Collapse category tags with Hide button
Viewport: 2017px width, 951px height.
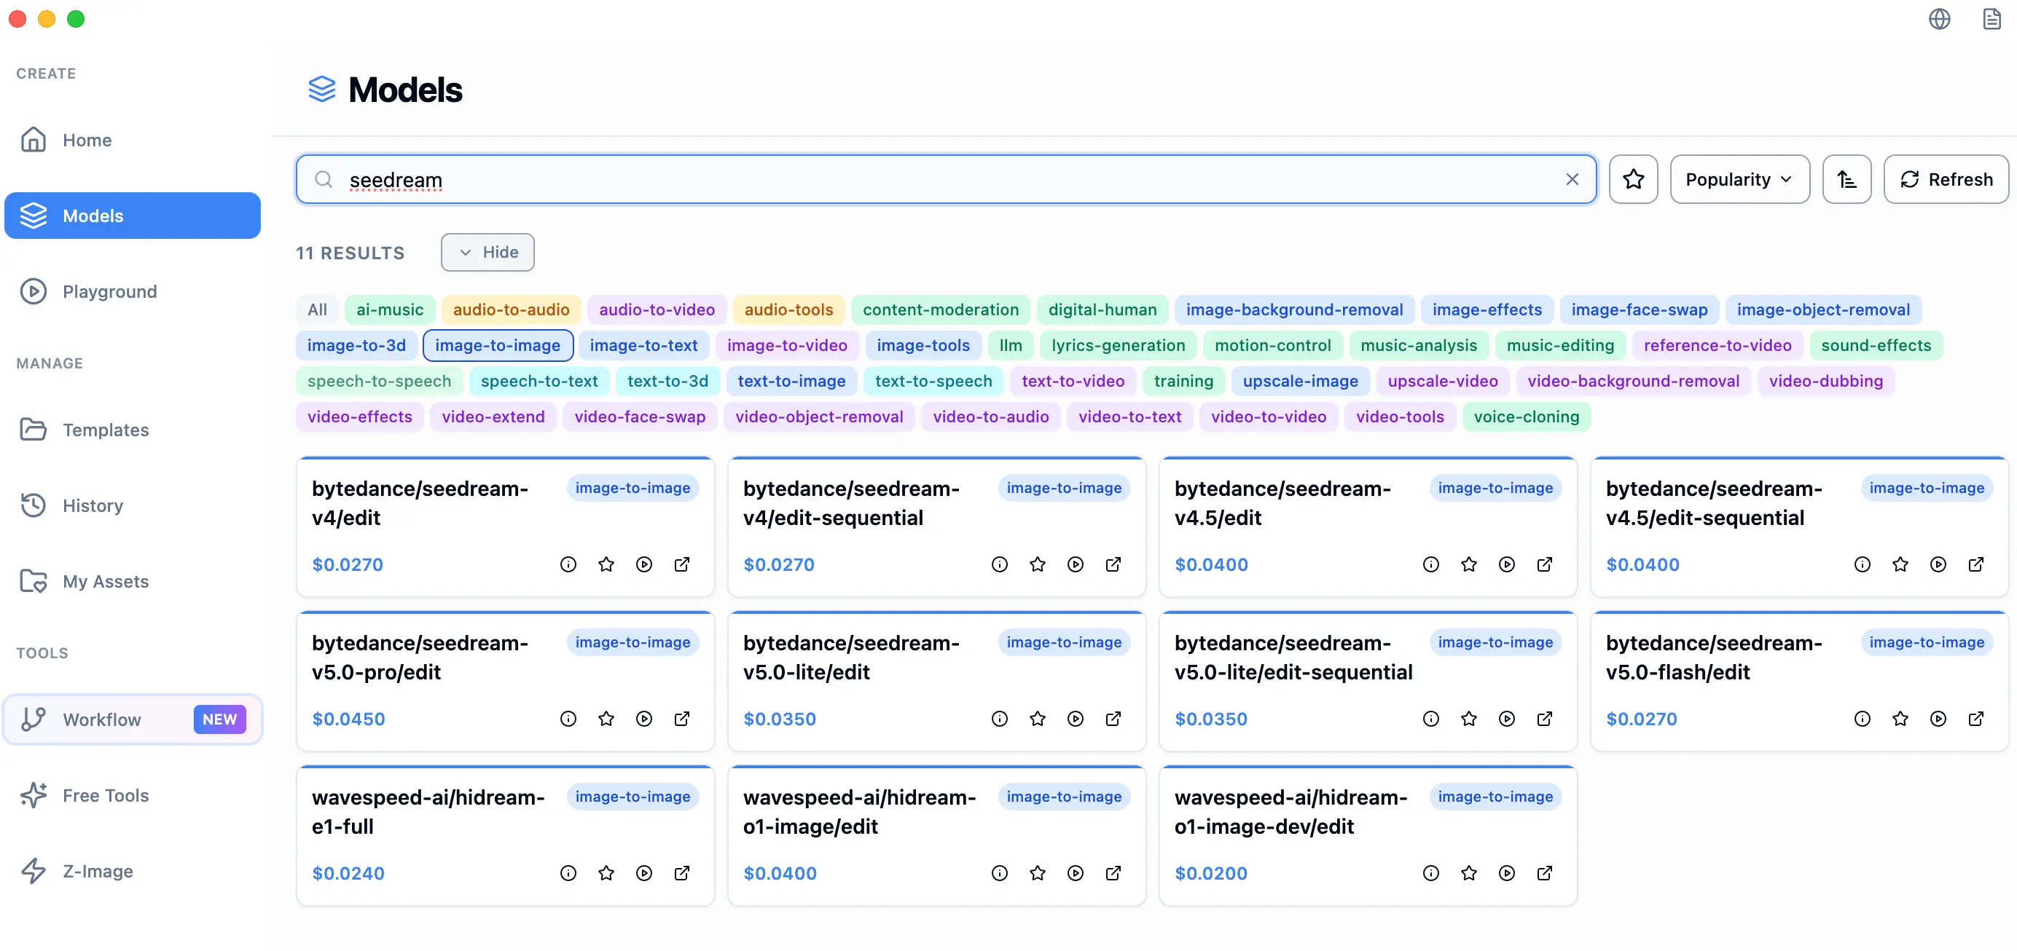pos(487,252)
